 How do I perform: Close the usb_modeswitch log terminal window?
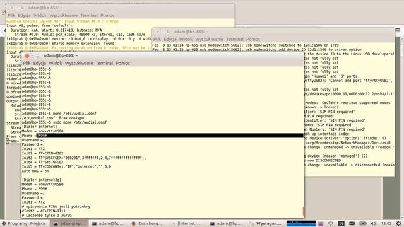click(157, 32)
